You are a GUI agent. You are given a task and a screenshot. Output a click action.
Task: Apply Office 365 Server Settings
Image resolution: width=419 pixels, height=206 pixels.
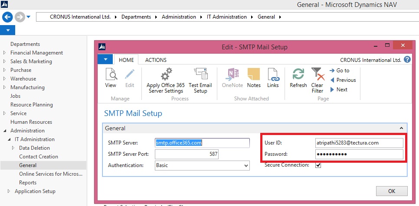coord(166,80)
